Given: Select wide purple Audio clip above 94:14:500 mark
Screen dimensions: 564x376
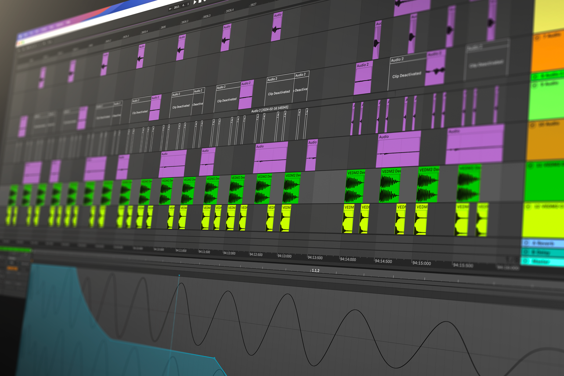Looking at the screenshot, I should click(x=398, y=150).
